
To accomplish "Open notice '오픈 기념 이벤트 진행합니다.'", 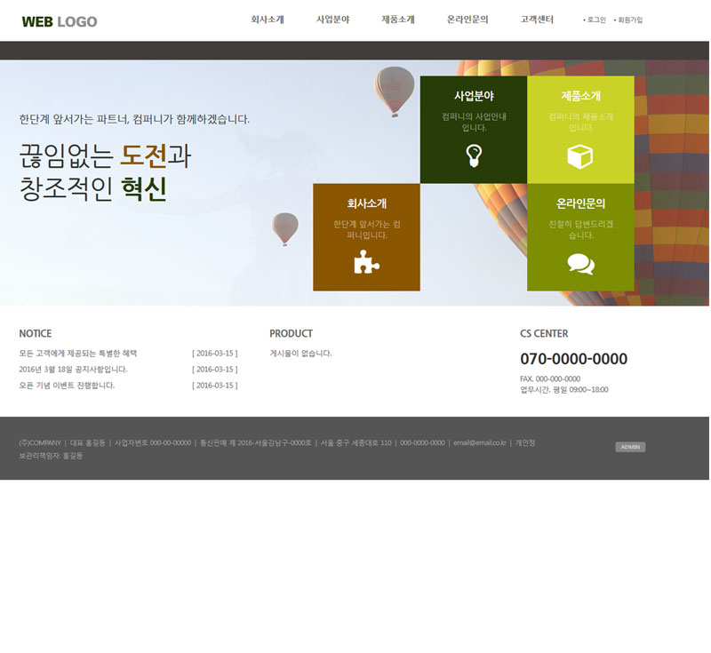I will pos(67,386).
